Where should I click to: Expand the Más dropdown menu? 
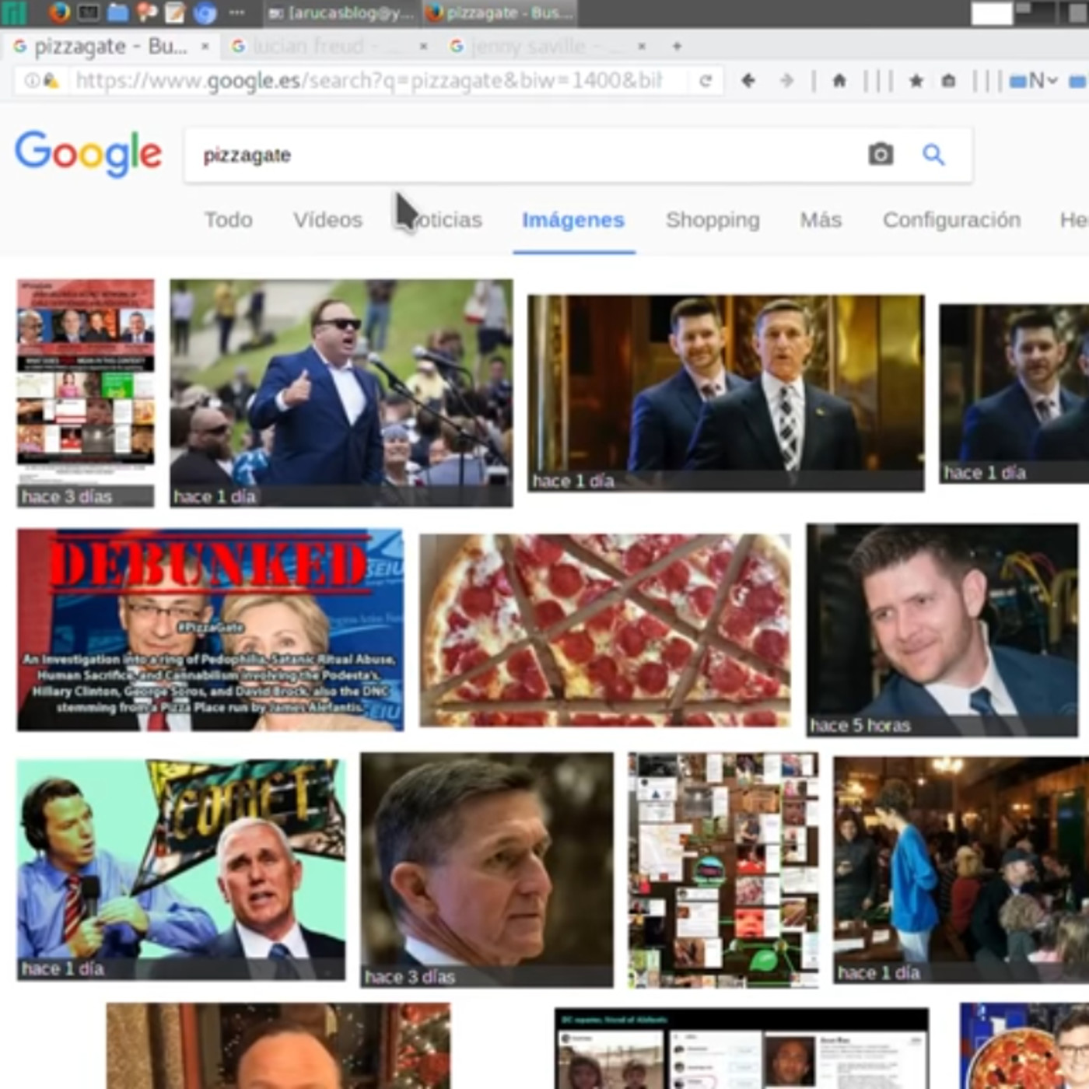pyautogui.click(x=821, y=220)
